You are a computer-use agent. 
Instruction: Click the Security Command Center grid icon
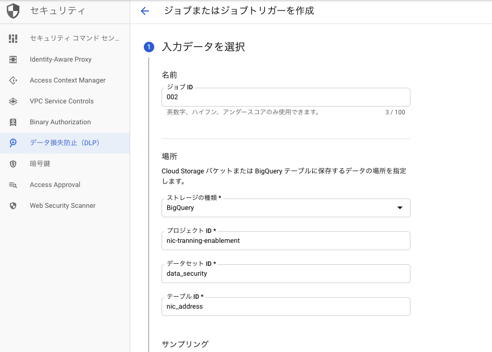pyautogui.click(x=13, y=39)
